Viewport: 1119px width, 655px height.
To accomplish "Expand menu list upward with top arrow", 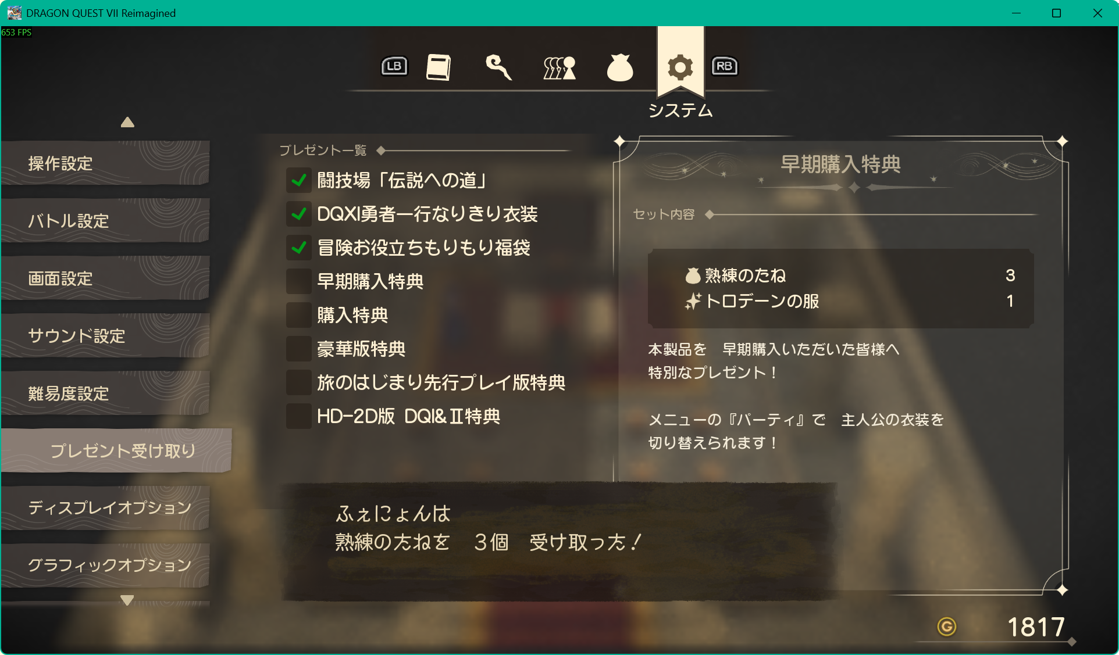I will (127, 122).
